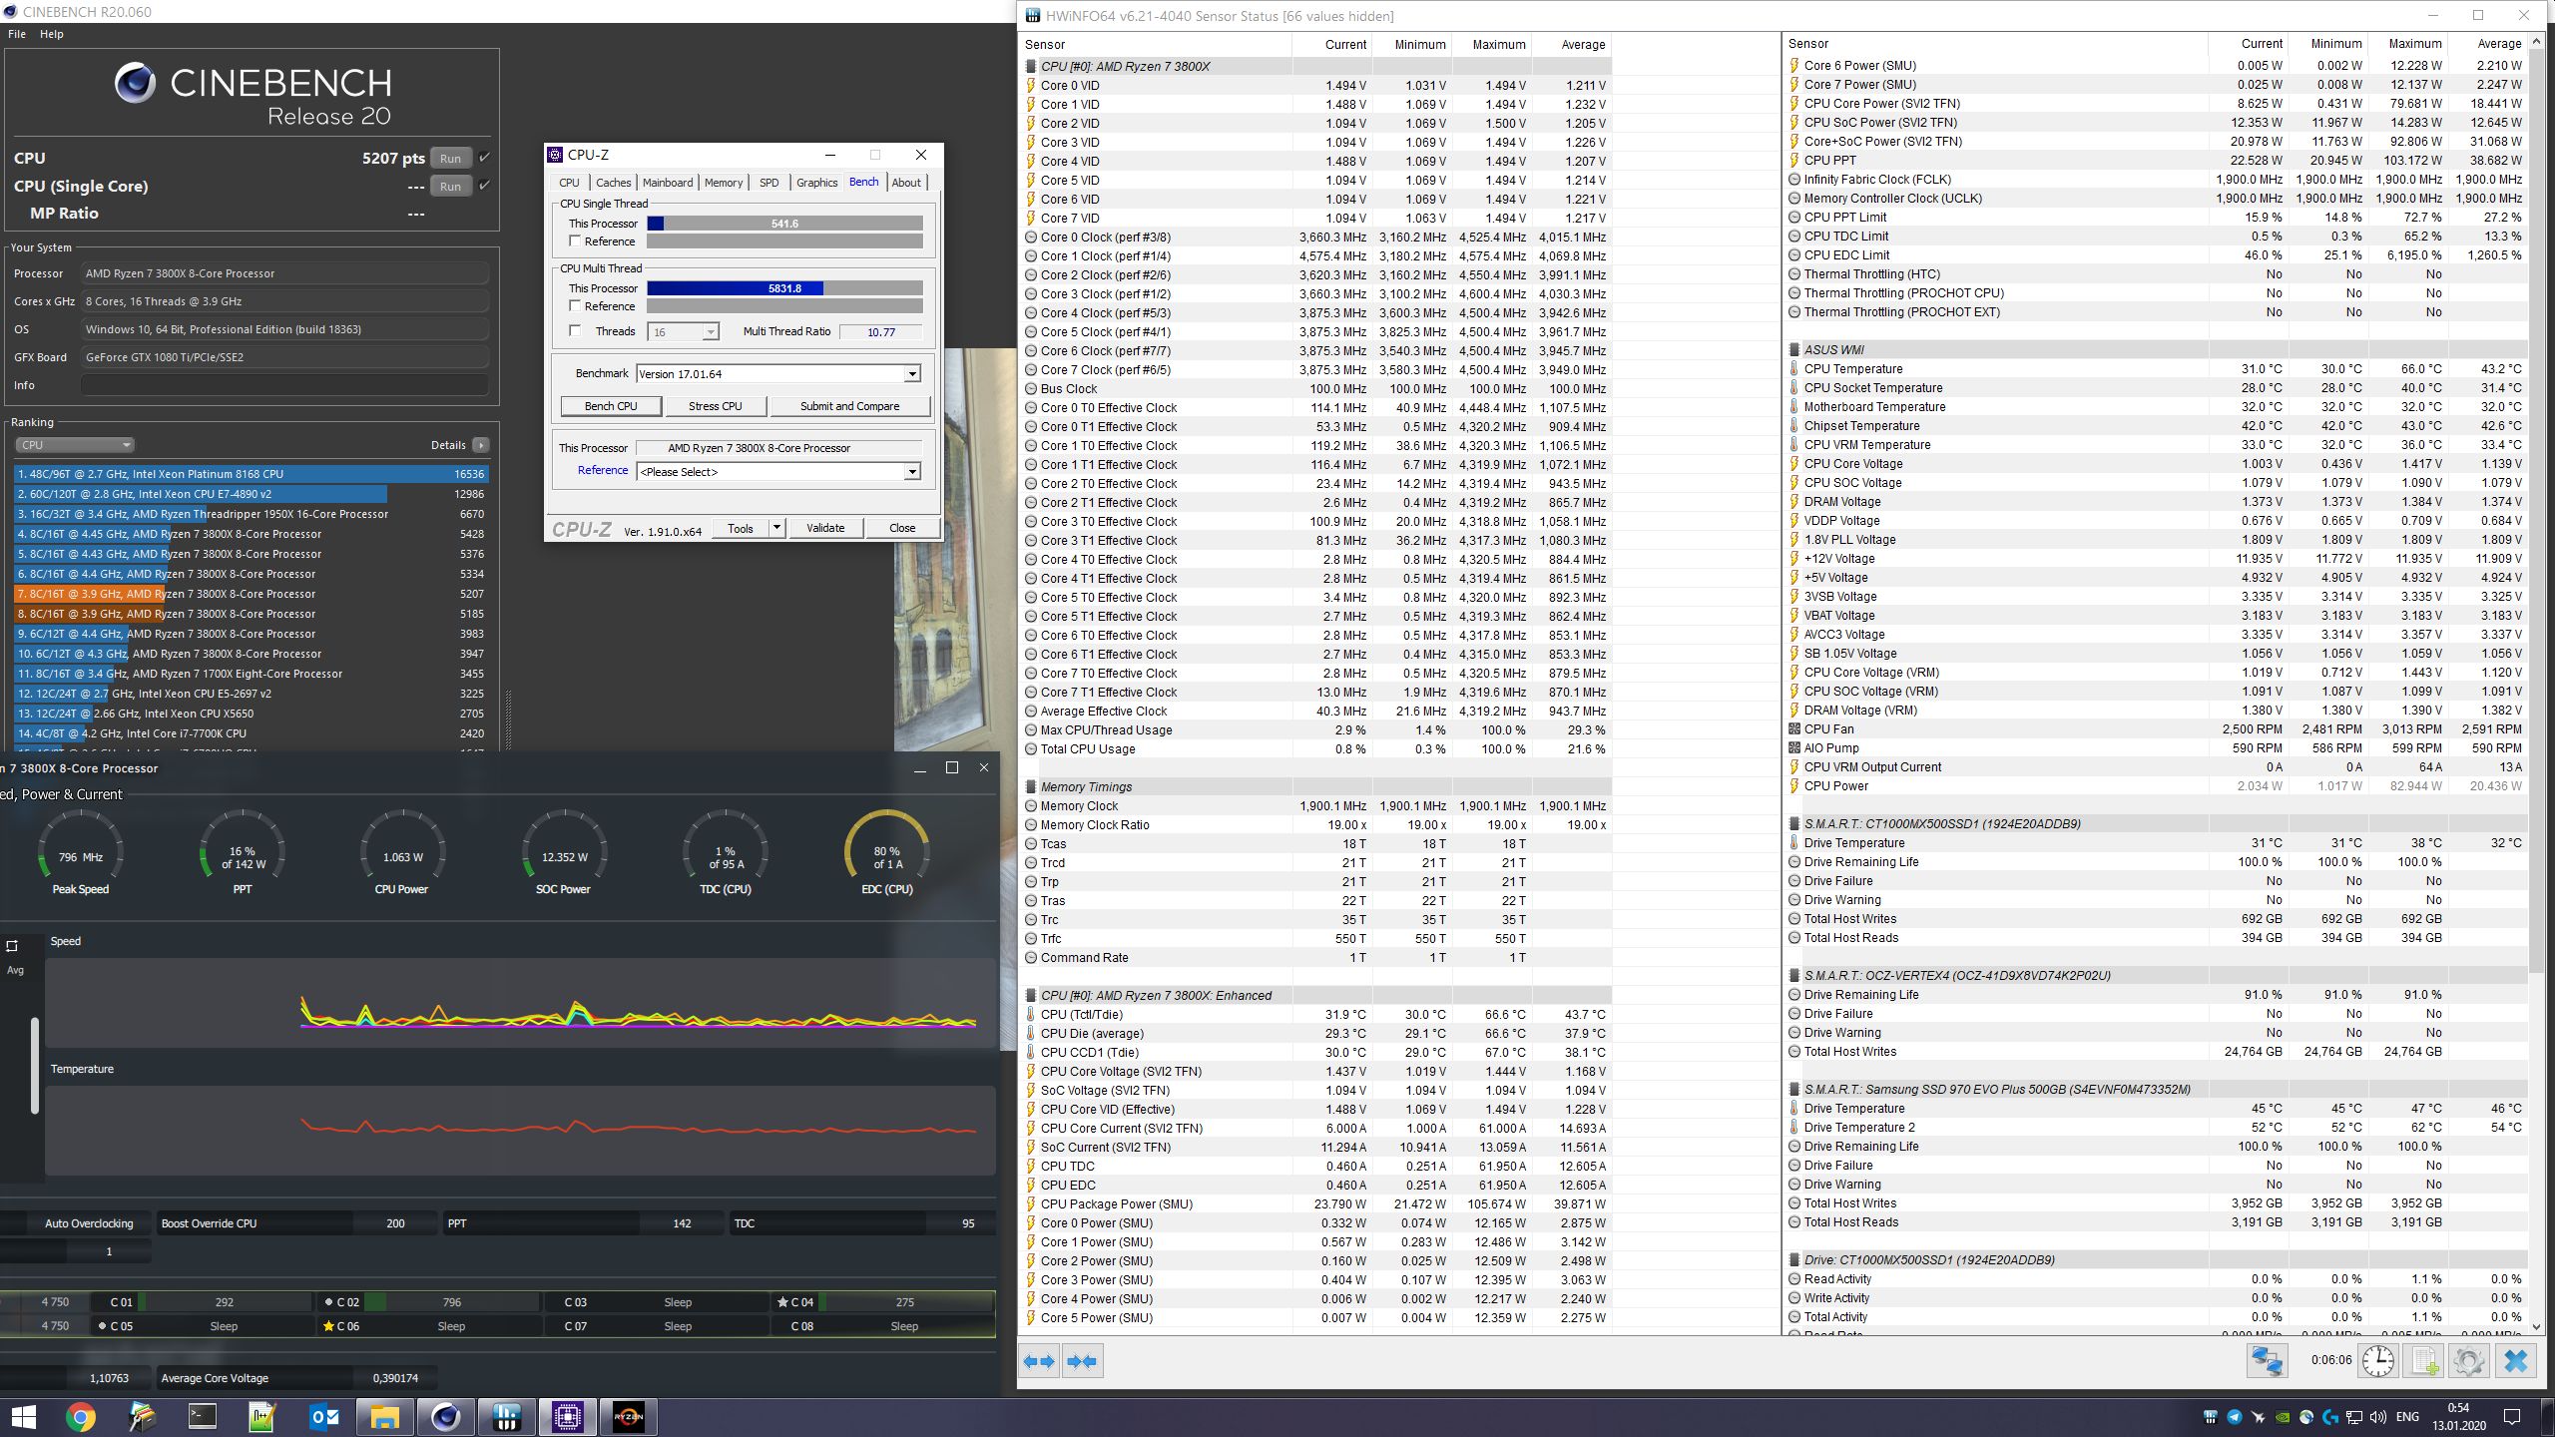Click the HWiNFO reset clock icon
2555x1437 pixels.
pos(2377,1361)
